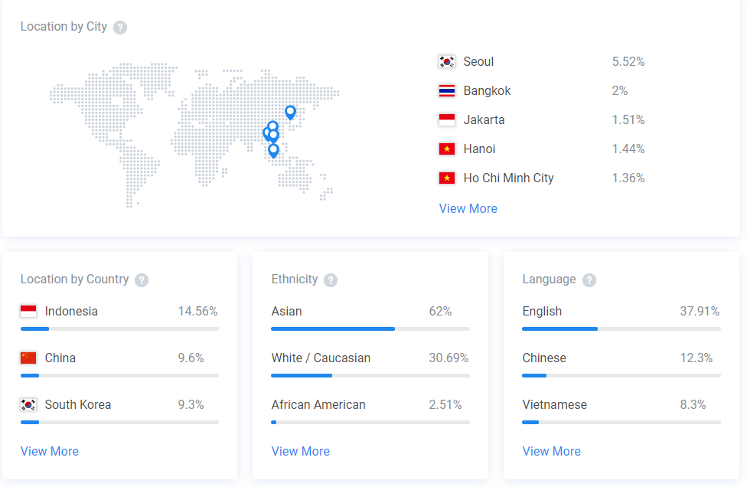Click the White / Caucasian label
The image size is (747, 487).
pos(321,358)
